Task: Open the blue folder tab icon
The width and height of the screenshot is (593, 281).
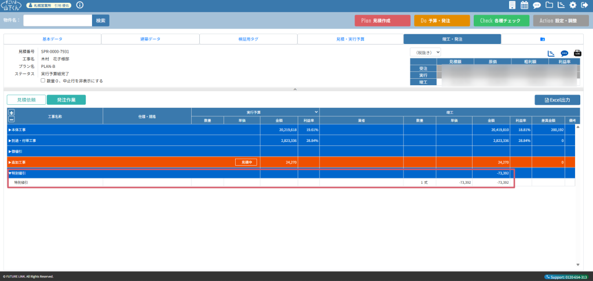Action: [542, 39]
